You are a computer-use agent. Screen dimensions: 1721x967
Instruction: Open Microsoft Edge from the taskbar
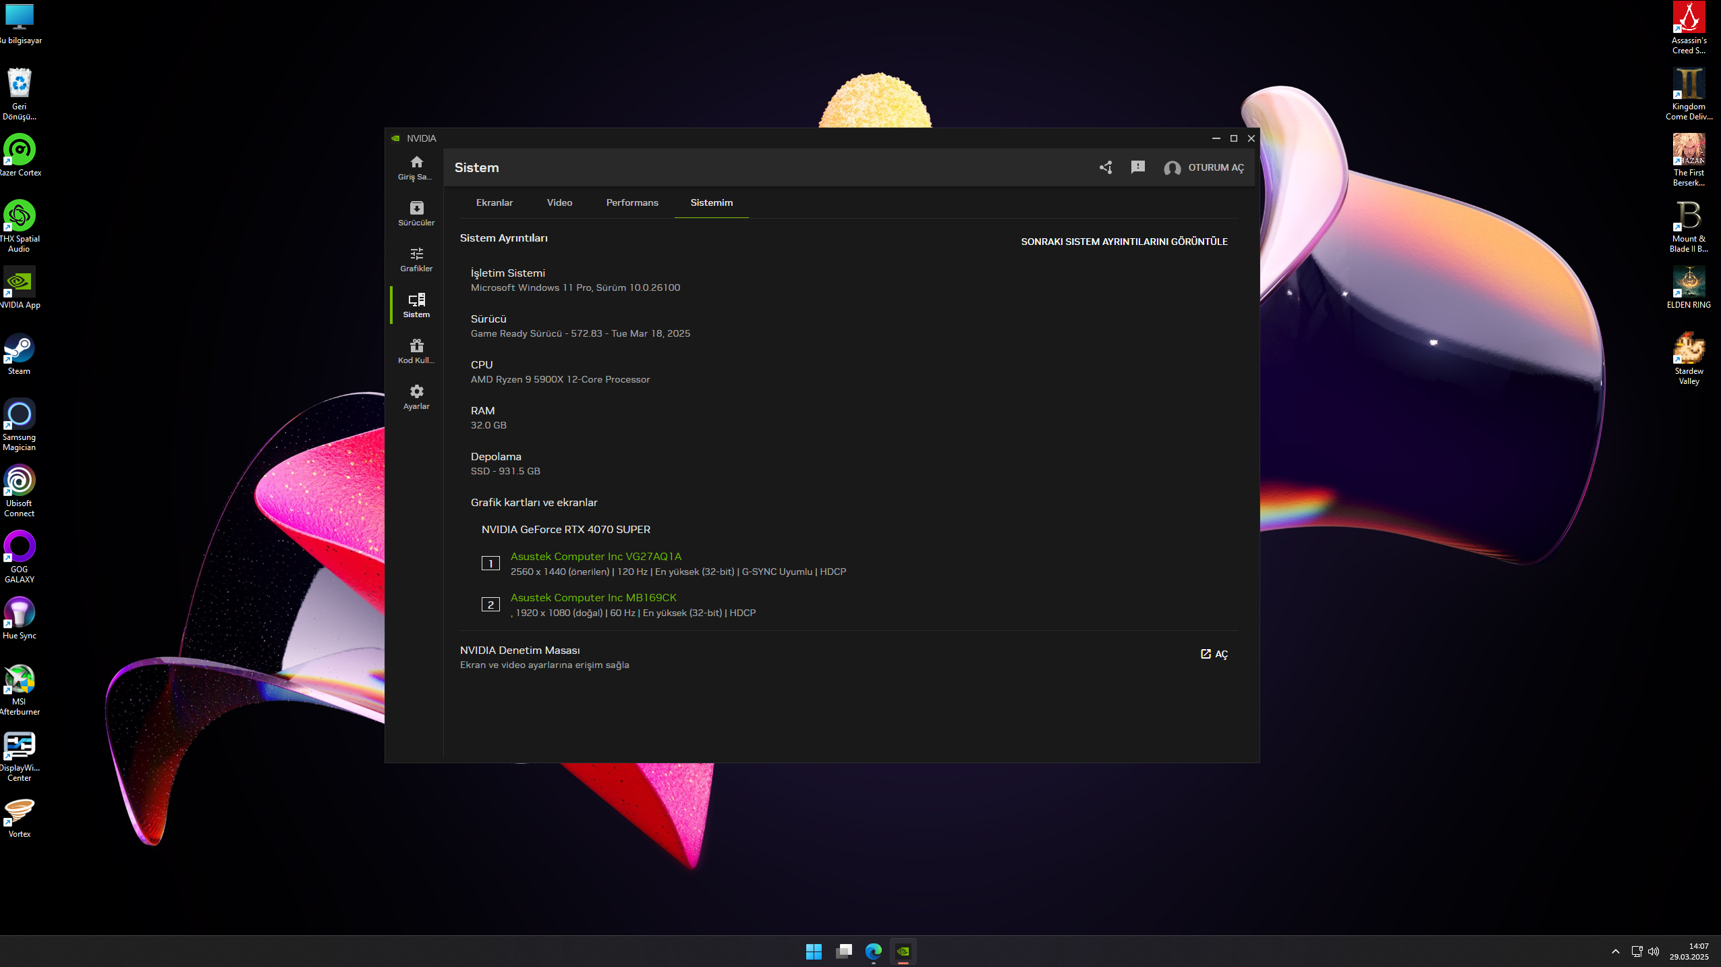pos(873,951)
